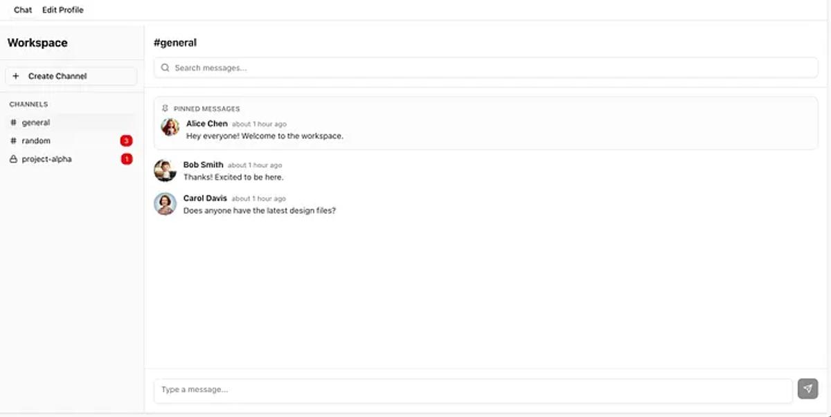Click Alice Chen's profile avatar

(170, 128)
